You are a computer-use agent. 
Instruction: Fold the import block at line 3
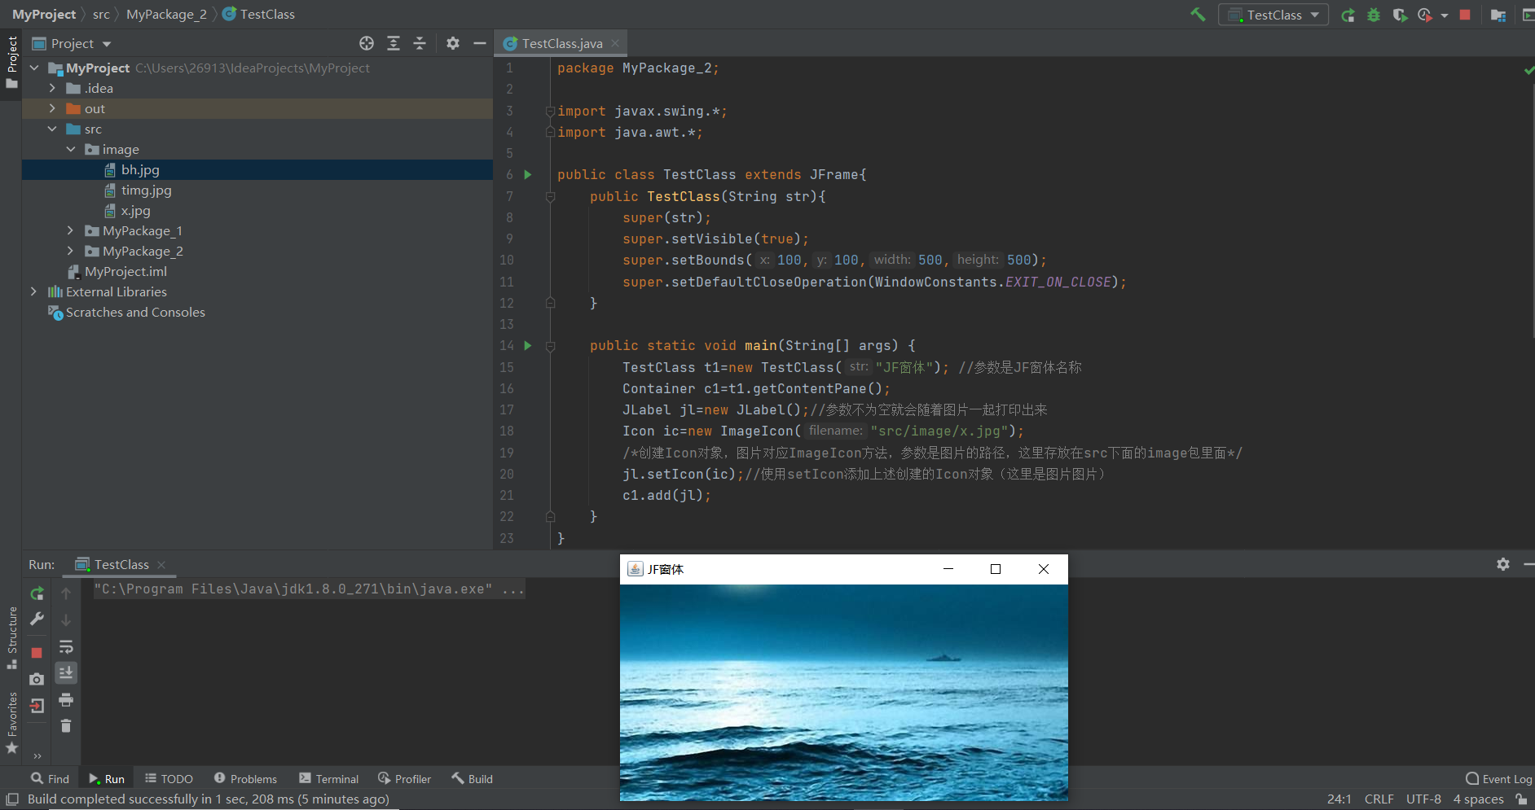click(550, 111)
